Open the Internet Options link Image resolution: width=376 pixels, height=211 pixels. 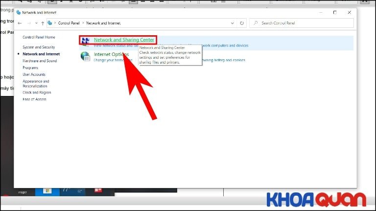(111, 54)
